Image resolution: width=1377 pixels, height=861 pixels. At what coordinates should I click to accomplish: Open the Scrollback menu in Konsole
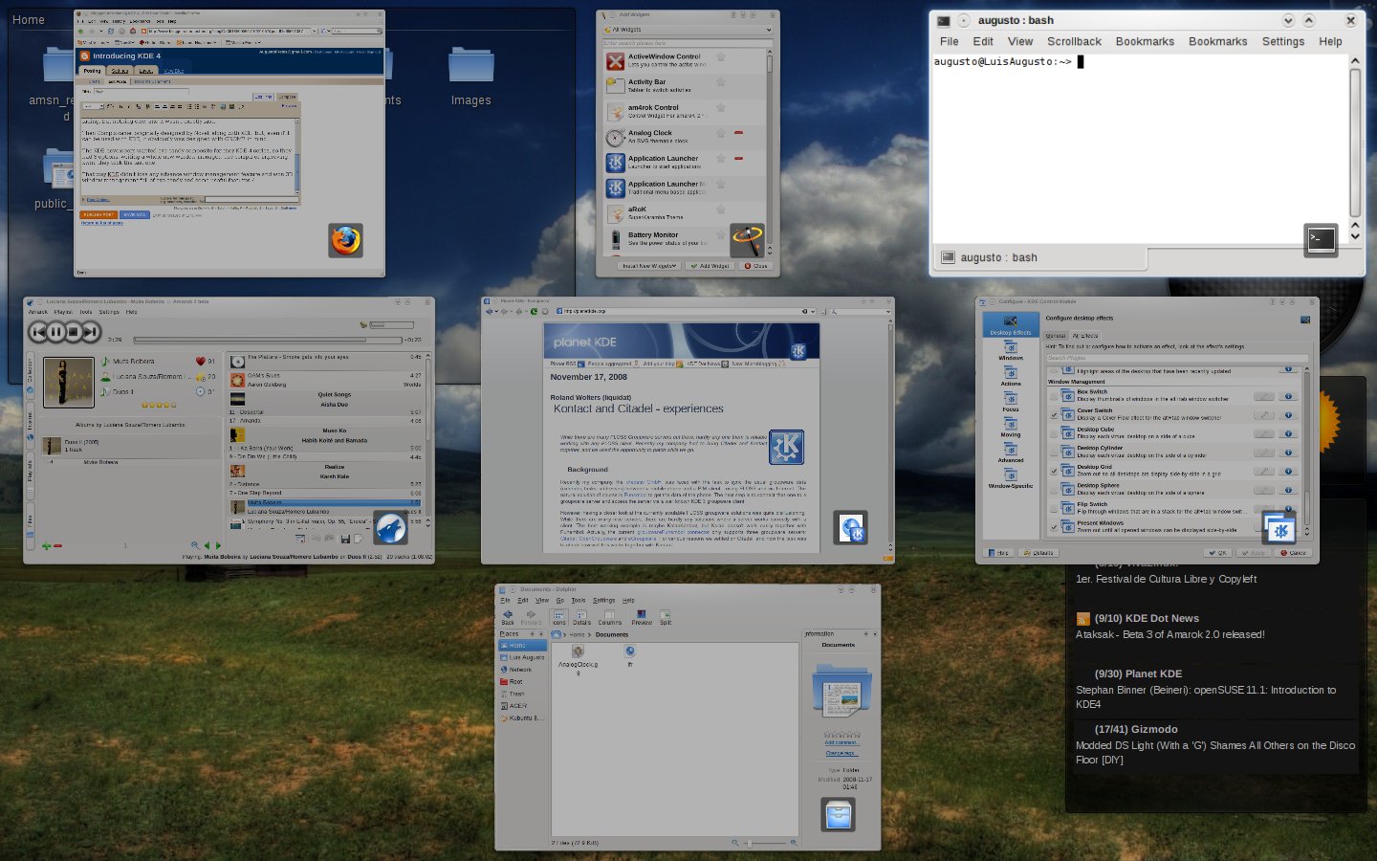(x=1074, y=41)
